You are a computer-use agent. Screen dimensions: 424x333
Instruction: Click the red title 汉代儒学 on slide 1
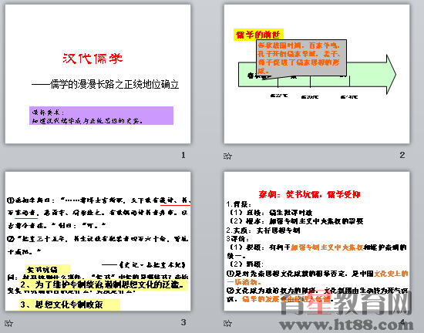tap(93, 59)
